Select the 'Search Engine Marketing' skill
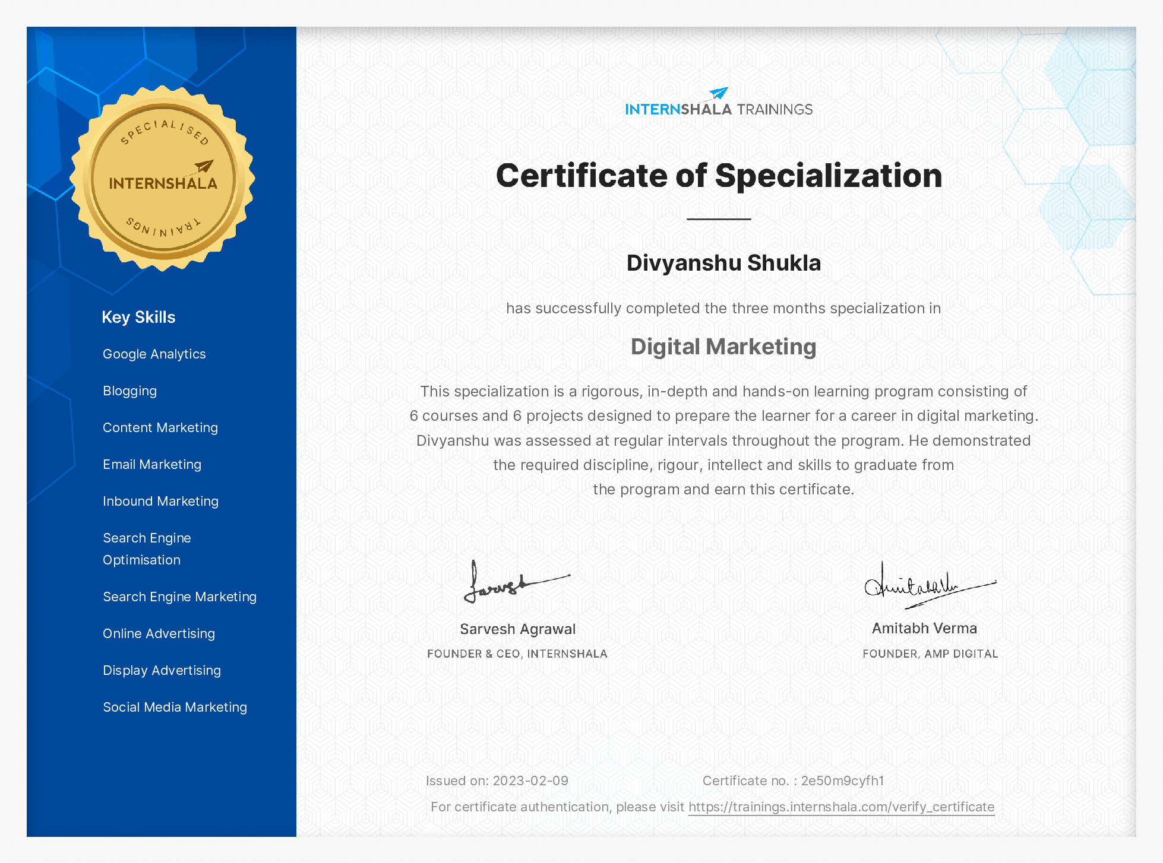 pyautogui.click(x=179, y=597)
